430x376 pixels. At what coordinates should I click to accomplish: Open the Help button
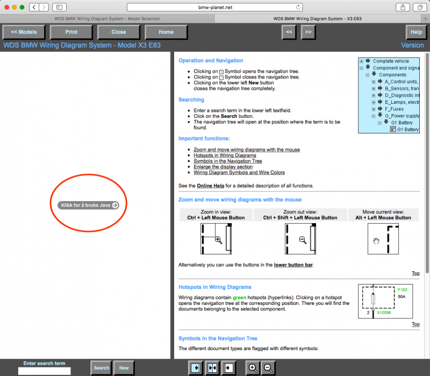(x=416, y=32)
